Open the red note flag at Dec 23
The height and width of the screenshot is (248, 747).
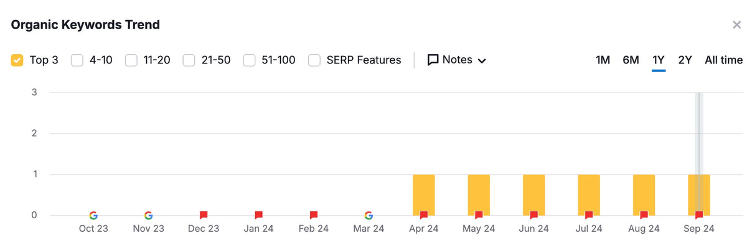204,216
